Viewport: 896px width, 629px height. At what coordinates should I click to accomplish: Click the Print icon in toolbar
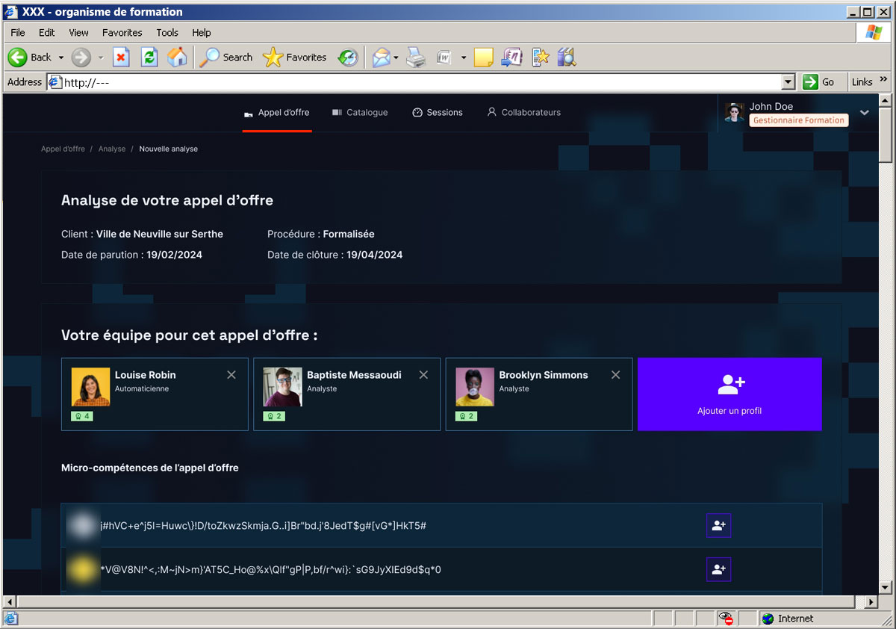(415, 58)
